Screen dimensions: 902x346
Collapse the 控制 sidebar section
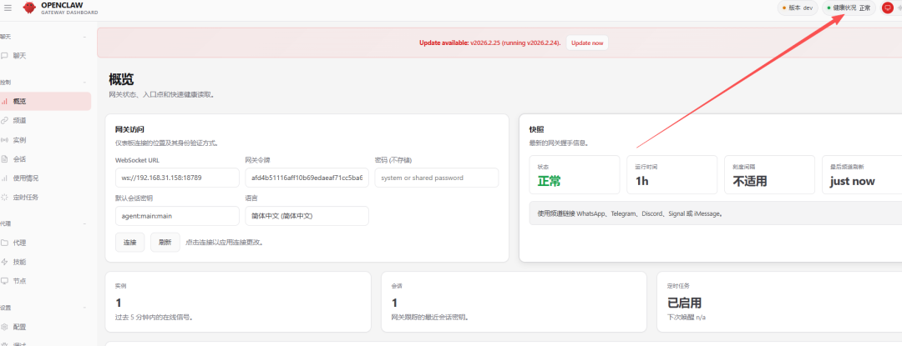(84, 83)
